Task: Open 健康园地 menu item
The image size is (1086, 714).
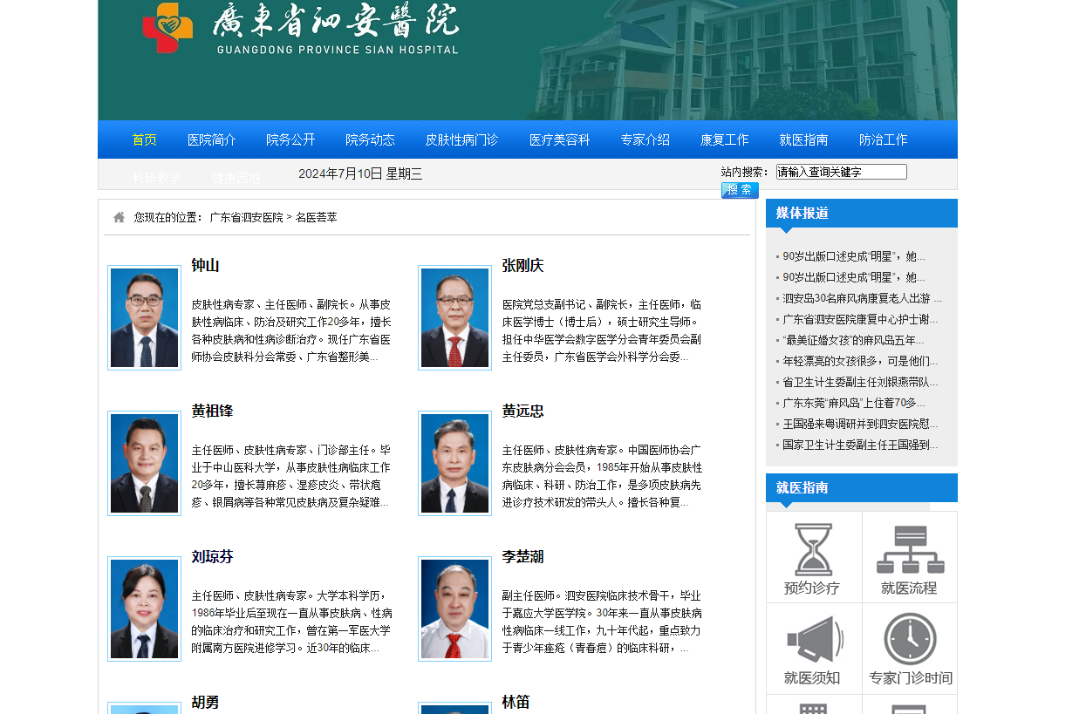Action: click(x=236, y=178)
